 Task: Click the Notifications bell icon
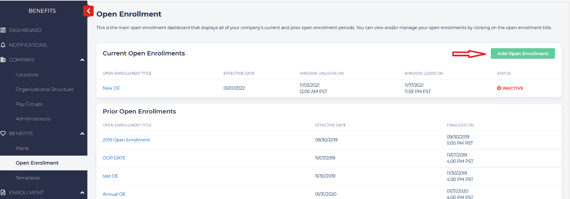coord(3,45)
